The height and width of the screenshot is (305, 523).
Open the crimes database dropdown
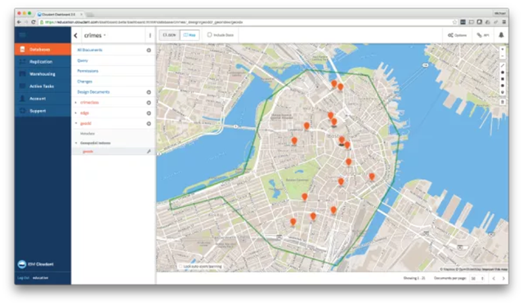(95, 35)
